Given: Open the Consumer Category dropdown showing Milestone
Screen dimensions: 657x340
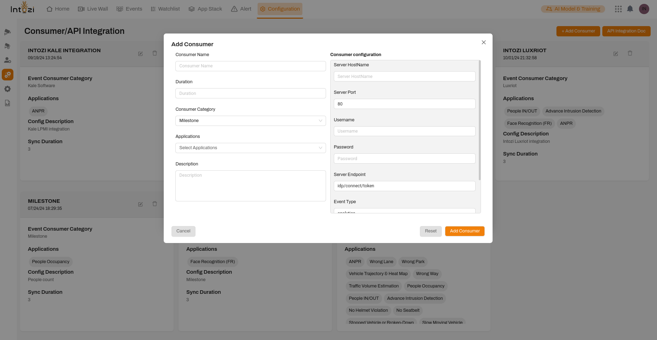Looking at the screenshot, I should [x=251, y=121].
